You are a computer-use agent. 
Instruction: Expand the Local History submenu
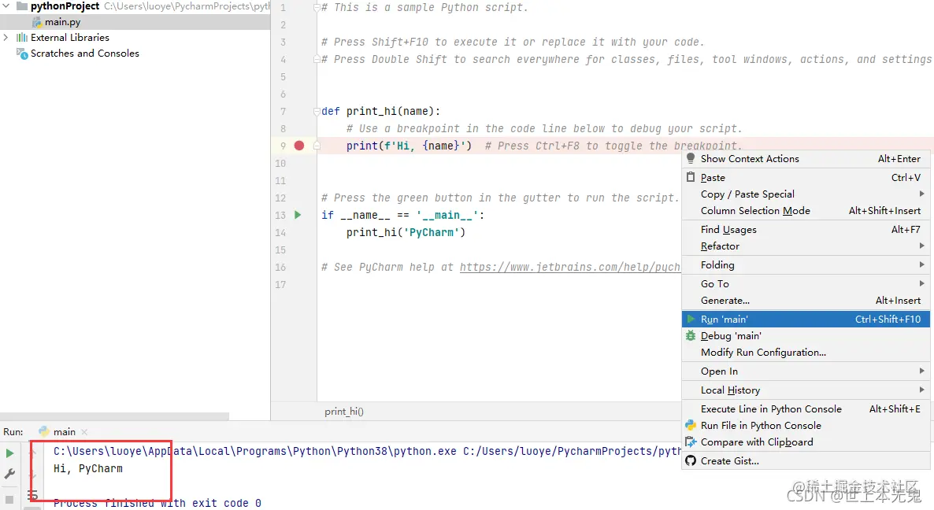(x=806, y=390)
